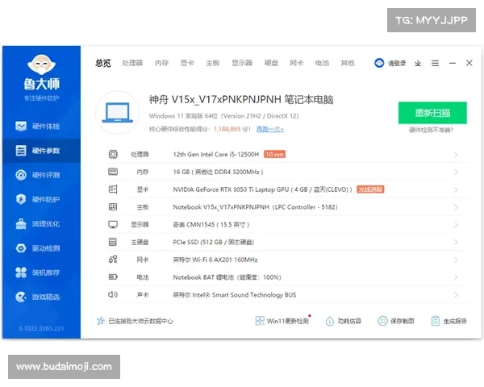
Task: Click the graphics card icon
Action: (x=113, y=189)
